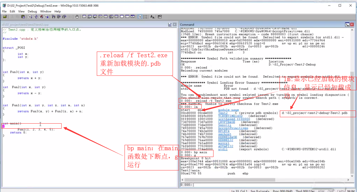Click the 'Reloading current modules' output line
The image size is (357, 192).
click(x=204, y=70)
